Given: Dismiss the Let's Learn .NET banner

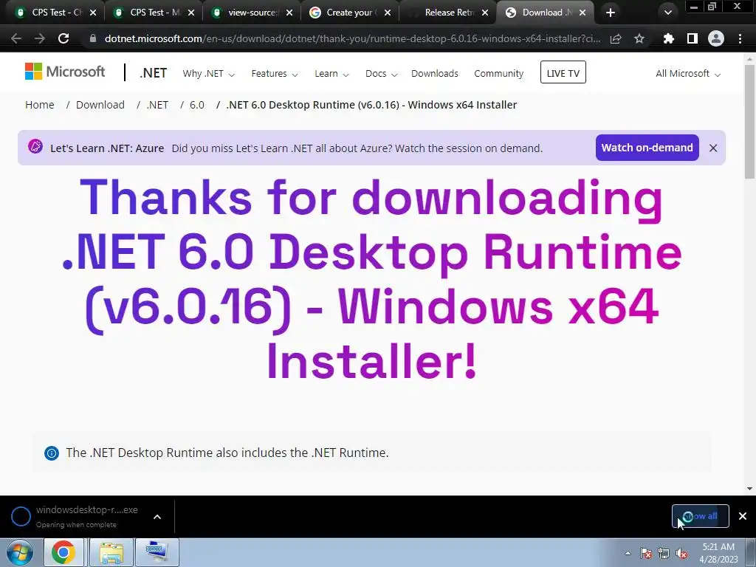Looking at the screenshot, I should tap(713, 148).
